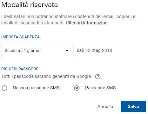The image size is (148, 114).
Task: Click the expiration dropdown arrow
Action: (67, 51)
